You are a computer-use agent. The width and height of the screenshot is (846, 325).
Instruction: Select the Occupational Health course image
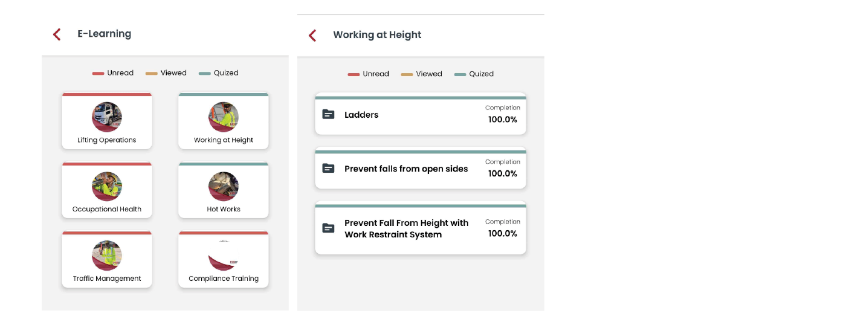(x=107, y=186)
